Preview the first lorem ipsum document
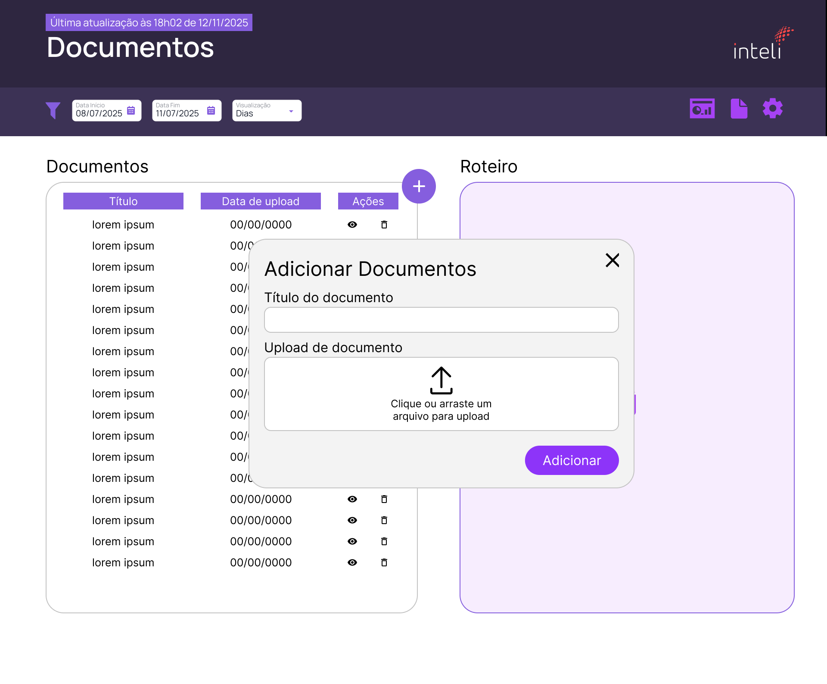This screenshot has width=827, height=684. (x=352, y=225)
